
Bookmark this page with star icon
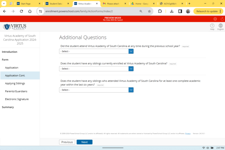tap(149, 11)
